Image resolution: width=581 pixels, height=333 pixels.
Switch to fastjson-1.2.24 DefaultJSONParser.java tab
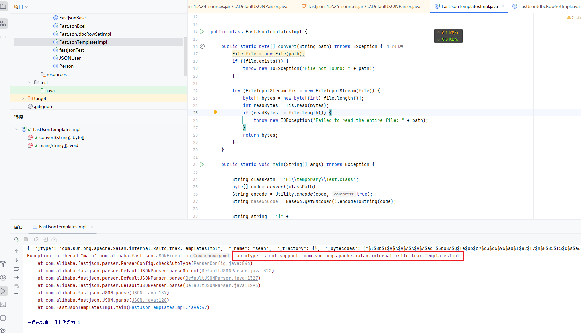click(238, 6)
